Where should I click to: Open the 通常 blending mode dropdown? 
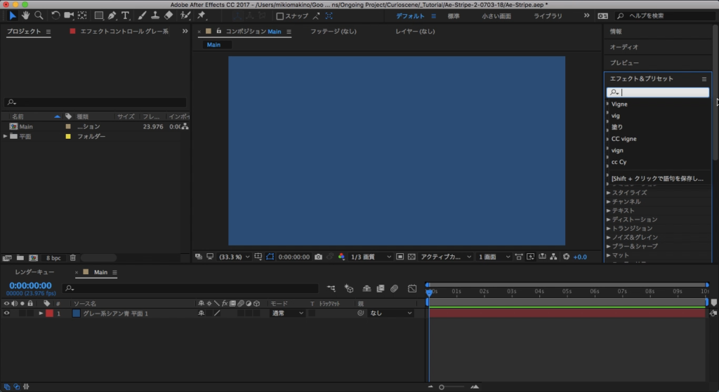pyautogui.click(x=287, y=313)
